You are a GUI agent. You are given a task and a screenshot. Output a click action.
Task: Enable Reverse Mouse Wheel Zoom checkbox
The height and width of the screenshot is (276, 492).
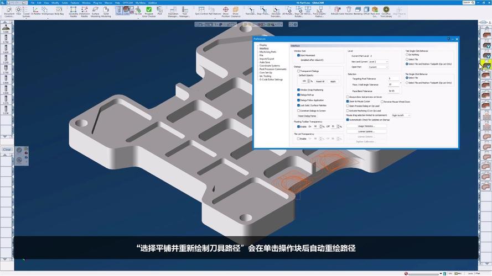[382, 102]
